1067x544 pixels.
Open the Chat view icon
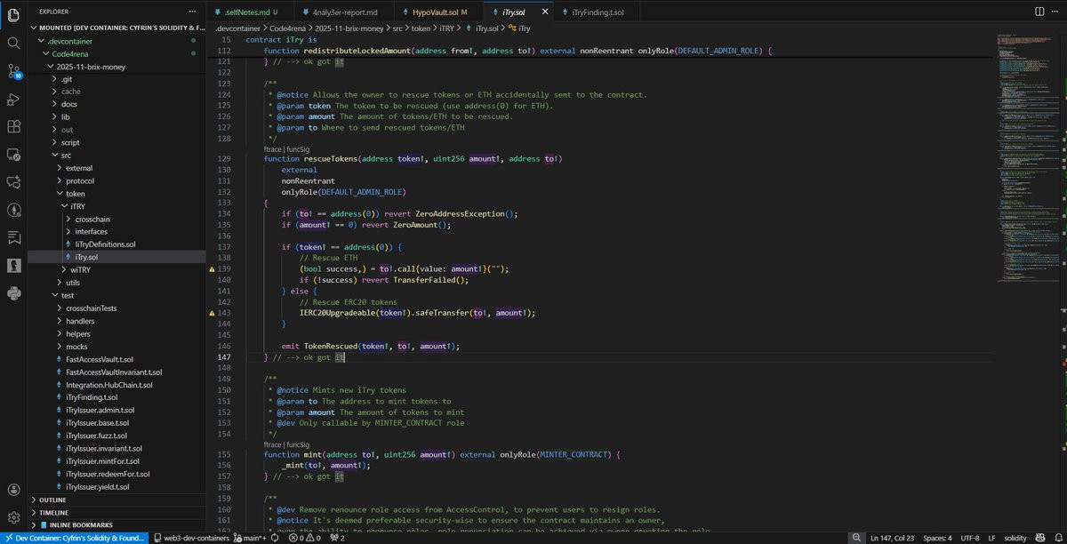13,182
